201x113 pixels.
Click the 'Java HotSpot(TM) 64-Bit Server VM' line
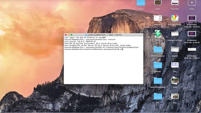coord(98,45)
